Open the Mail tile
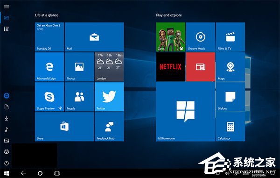This screenshot has height=178, width=280. point(94,37)
